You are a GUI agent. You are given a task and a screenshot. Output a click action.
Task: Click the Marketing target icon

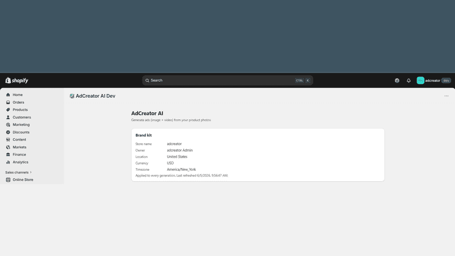click(8, 125)
